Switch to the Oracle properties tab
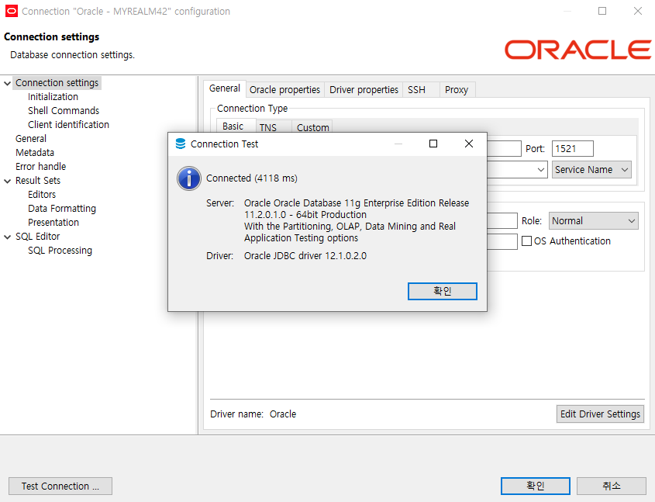Screen dimensions: 655x502 285,90
